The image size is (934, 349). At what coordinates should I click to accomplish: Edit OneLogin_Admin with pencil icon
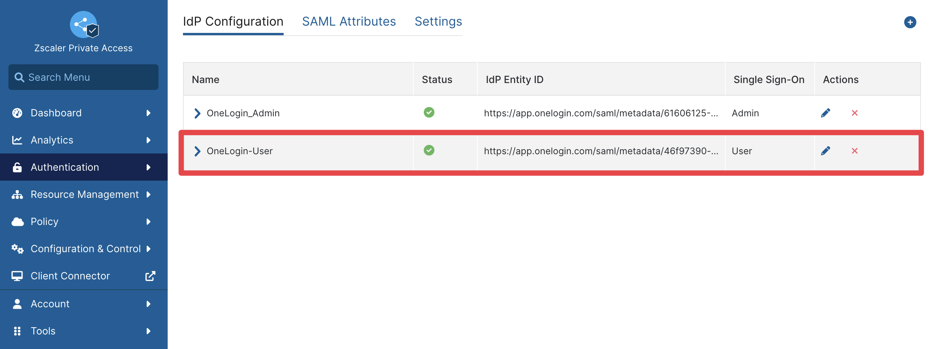pyautogui.click(x=826, y=113)
